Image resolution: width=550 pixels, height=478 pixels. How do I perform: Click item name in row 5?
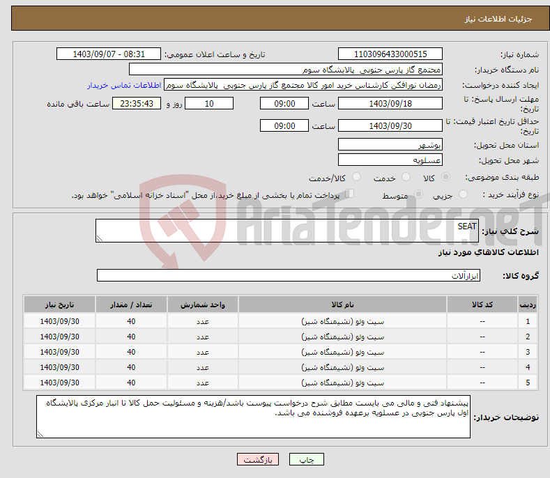(342, 383)
